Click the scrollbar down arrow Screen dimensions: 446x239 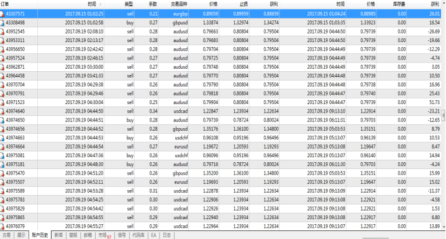[444, 227]
